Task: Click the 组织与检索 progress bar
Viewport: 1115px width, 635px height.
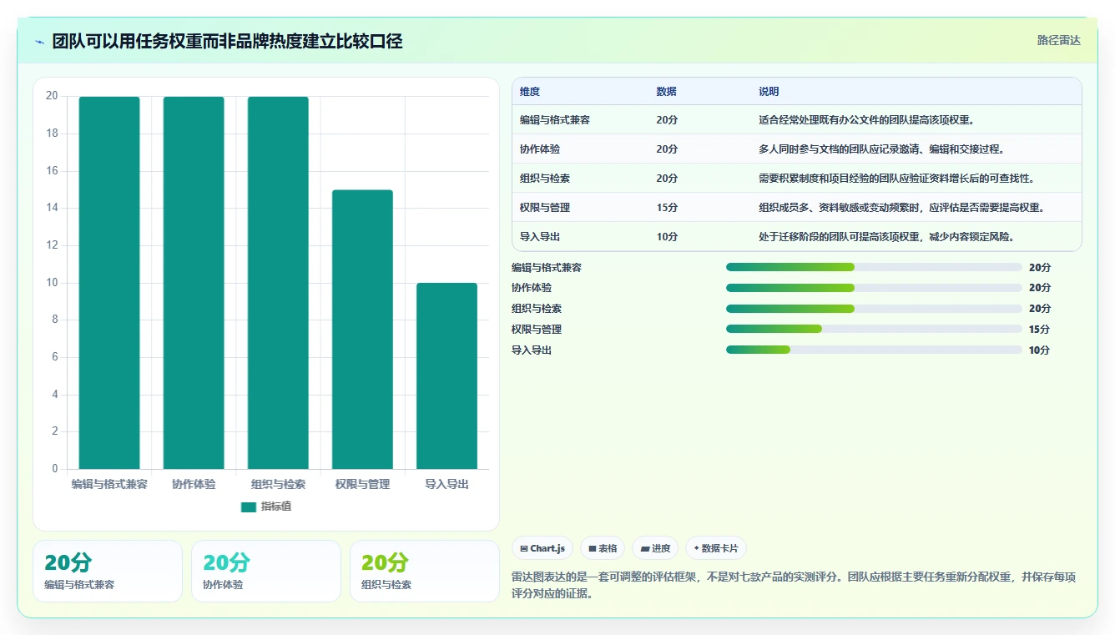Action: tap(874, 309)
